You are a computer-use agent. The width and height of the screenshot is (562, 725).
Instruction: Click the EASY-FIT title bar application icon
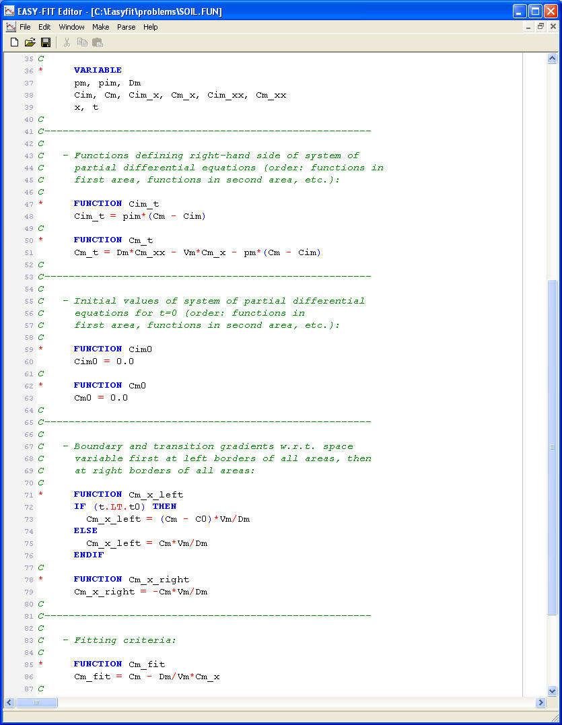[9, 11]
